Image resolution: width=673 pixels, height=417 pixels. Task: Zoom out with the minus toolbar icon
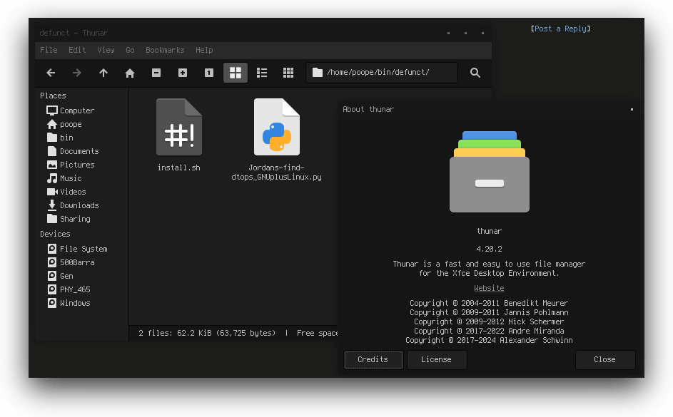(x=156, y=73)
